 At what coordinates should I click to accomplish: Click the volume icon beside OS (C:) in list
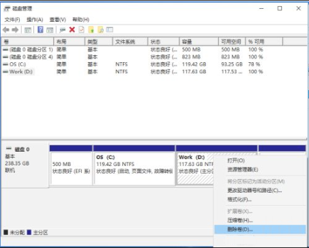[5, 64]
